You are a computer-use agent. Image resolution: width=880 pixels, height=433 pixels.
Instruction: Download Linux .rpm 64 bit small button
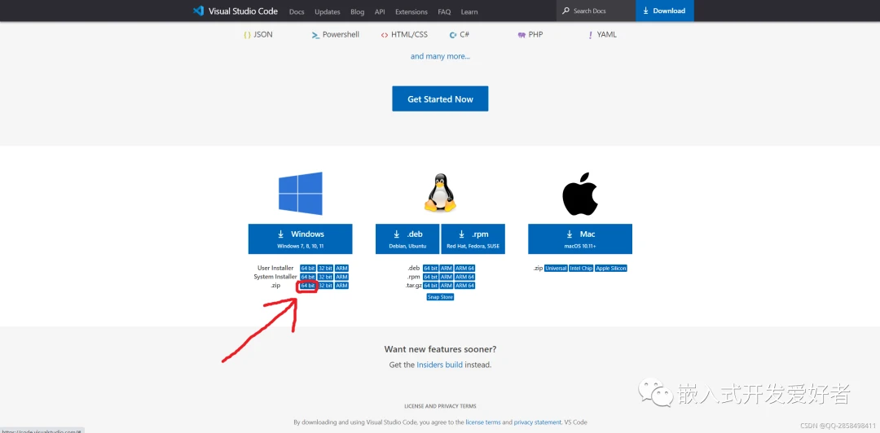(x=430, y=277)
